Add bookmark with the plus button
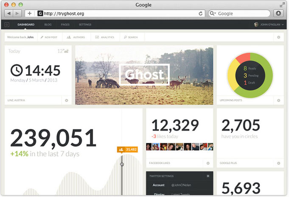 pos(29,14)
